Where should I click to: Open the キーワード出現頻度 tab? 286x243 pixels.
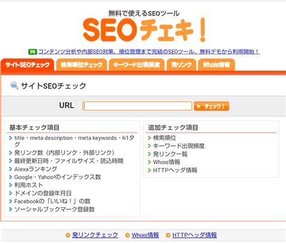pyautogui.click(x=136, y=65)
